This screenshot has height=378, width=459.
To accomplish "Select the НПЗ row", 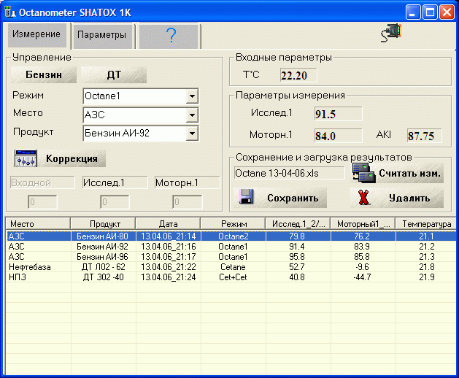I will click(231, 277).
